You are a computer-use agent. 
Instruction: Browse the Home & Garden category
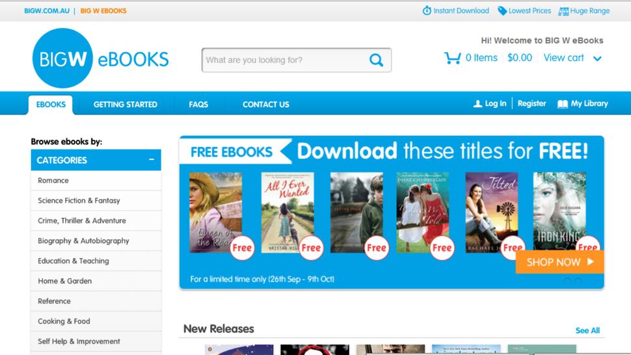(96, 281)
